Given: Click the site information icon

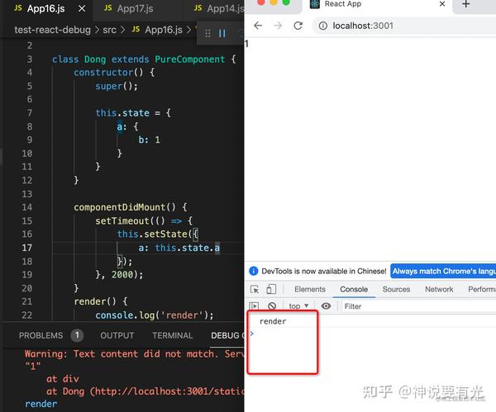Looking at the screenshot, I should pyautogui.click(x=323, y=26).
